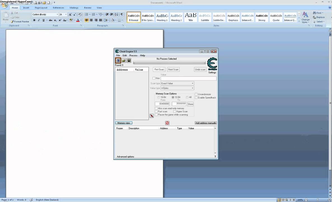Toggle Italic in Word ribbon
This screenshot has height=202, width=332.
[x=39, y=20]
